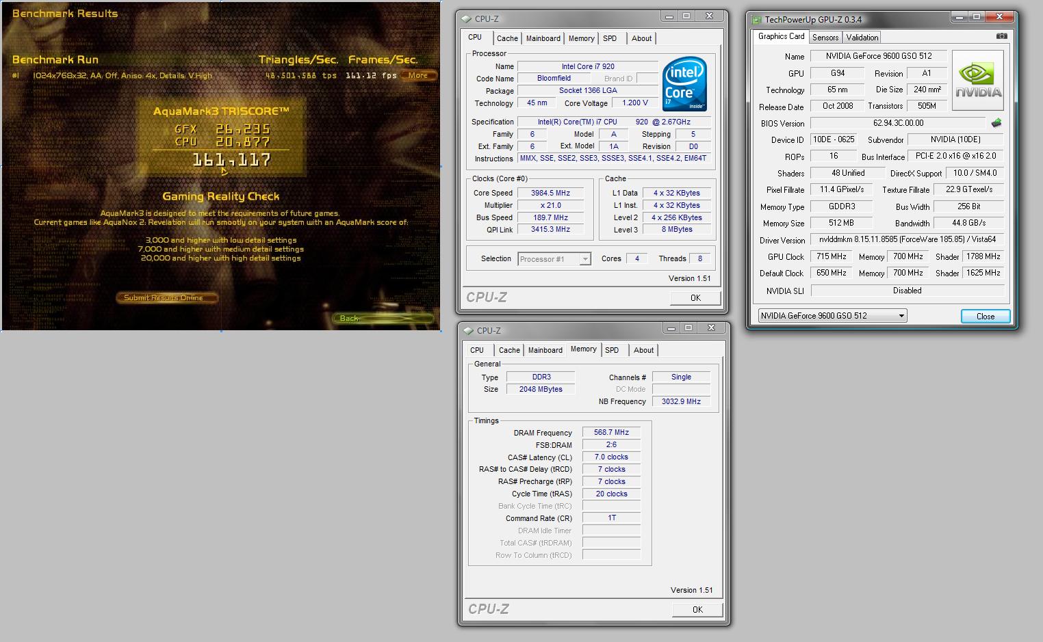Open Cache tab in bottom CPU-Z window
Viewport: 1043px width, 642px height.
(x=509, y=350)
